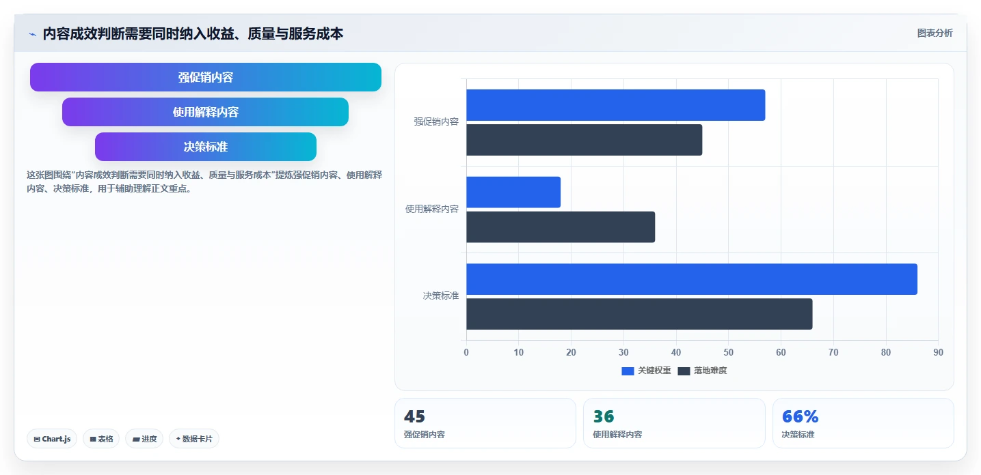Click the x-axis tick label 0
981x475 pixels.
coord(466,352)
